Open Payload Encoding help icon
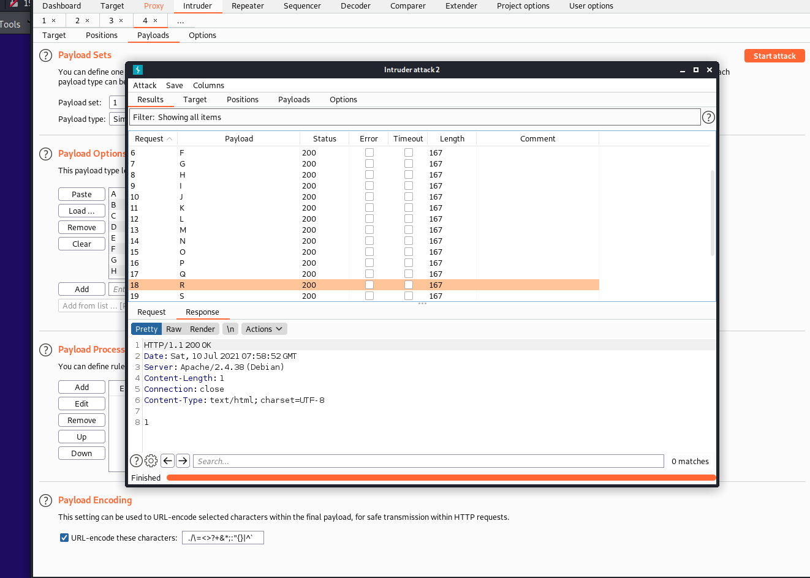 (x=45, y=500)
